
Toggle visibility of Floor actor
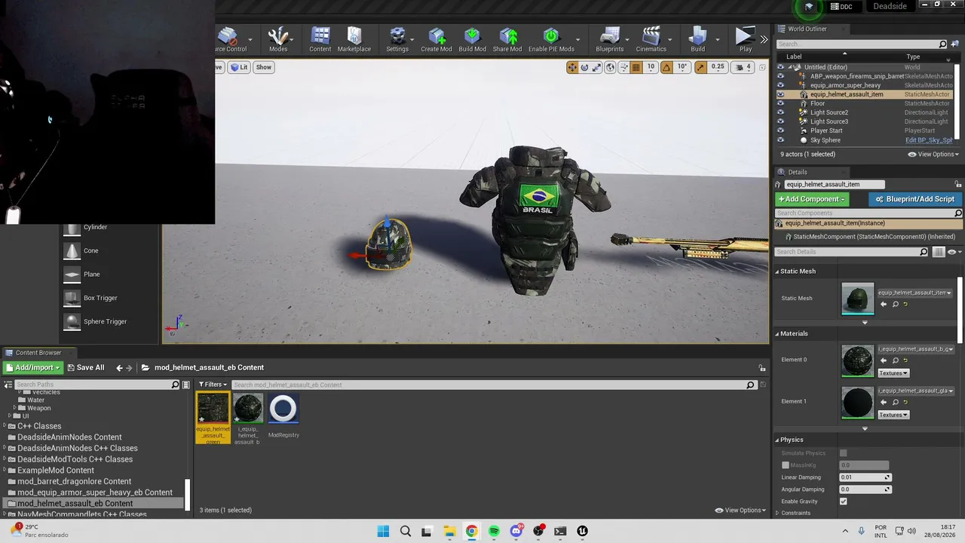pos(780,103)
